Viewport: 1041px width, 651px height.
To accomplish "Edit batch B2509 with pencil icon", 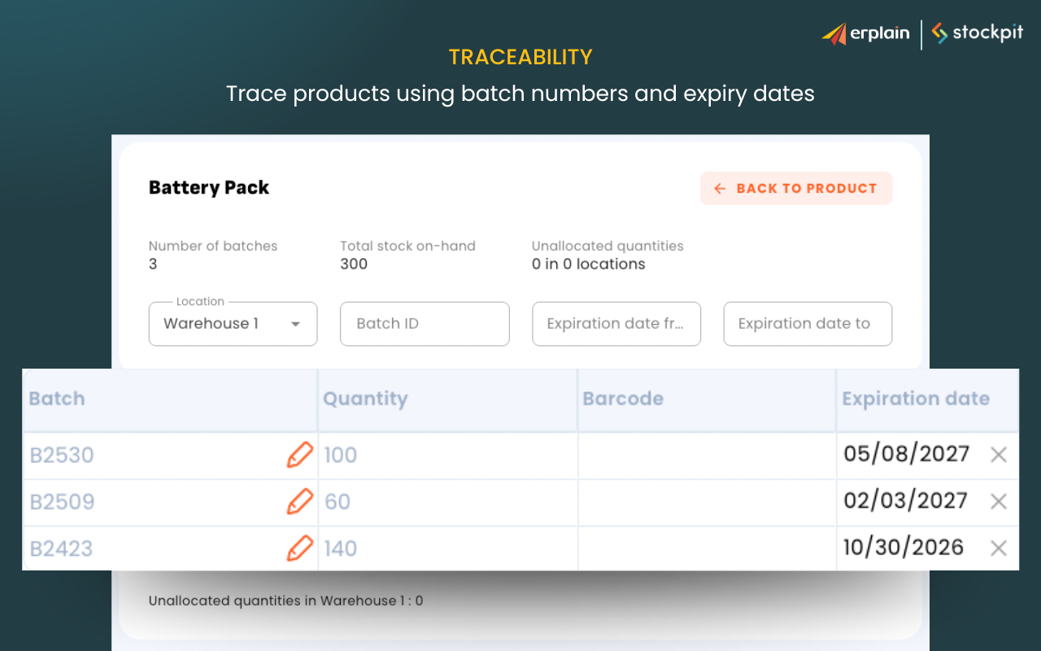I will point(299,501).
